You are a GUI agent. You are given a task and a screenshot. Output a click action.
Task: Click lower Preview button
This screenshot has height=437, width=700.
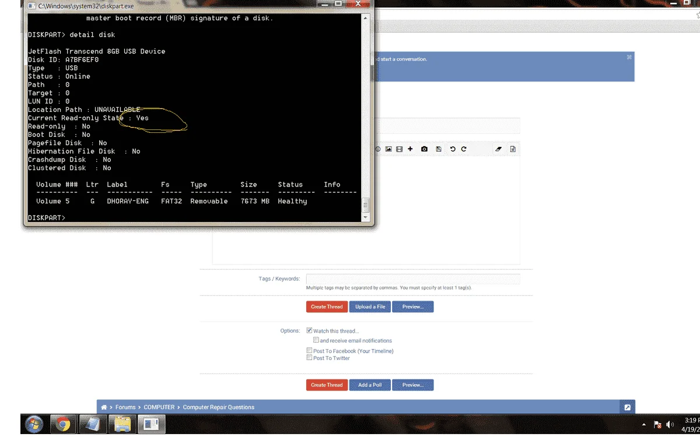413,385
